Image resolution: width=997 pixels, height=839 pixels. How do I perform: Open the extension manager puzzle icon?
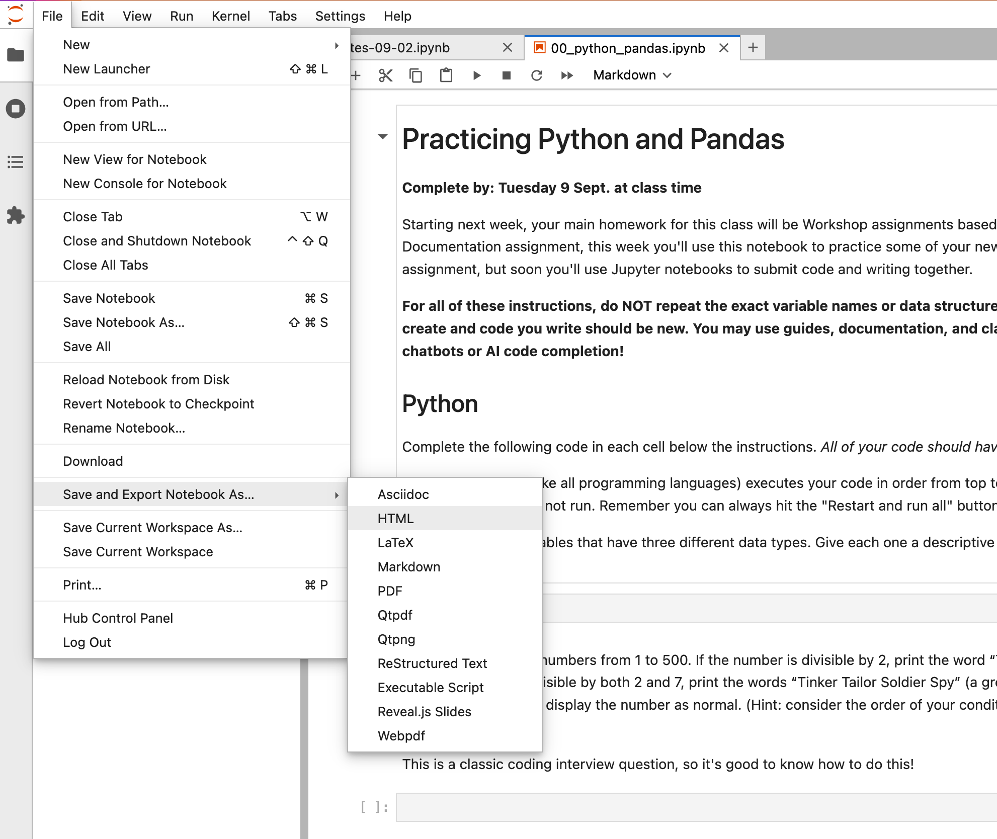click(16, 215)
